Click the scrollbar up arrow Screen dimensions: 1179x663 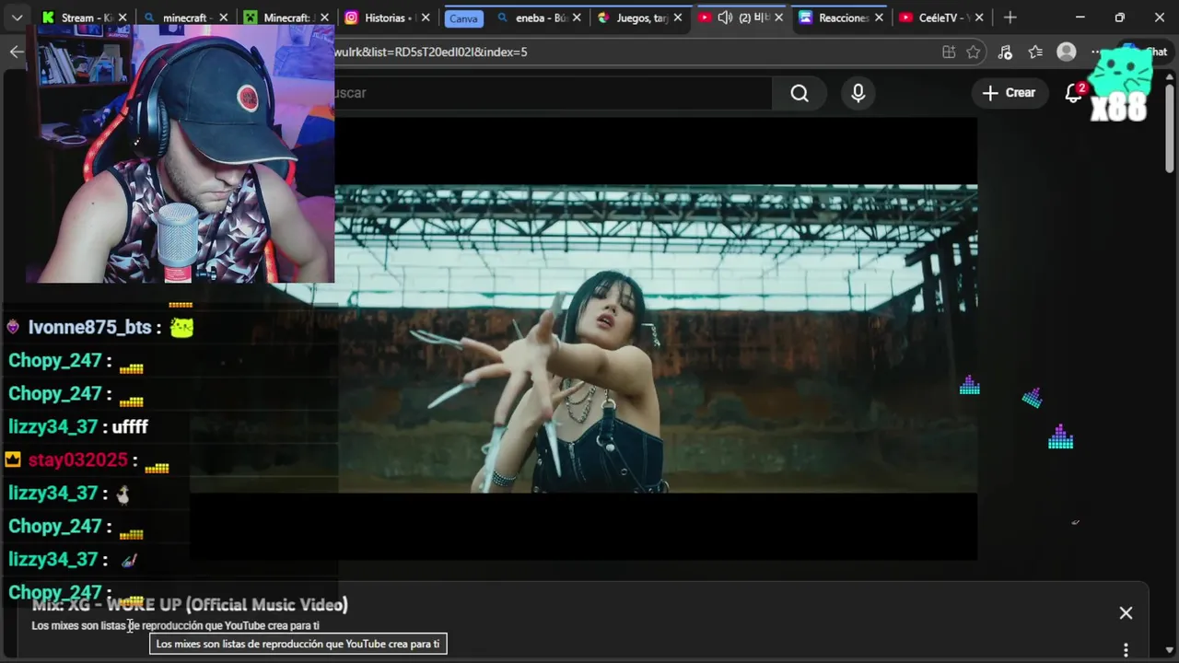[1170, 76]
